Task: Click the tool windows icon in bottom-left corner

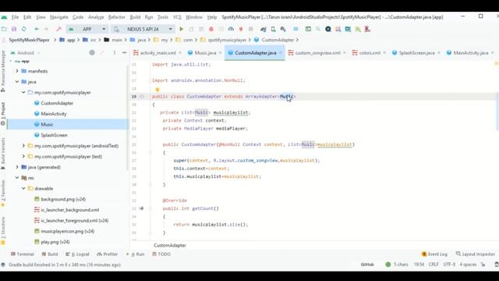Action: click(x=3, y=265)
